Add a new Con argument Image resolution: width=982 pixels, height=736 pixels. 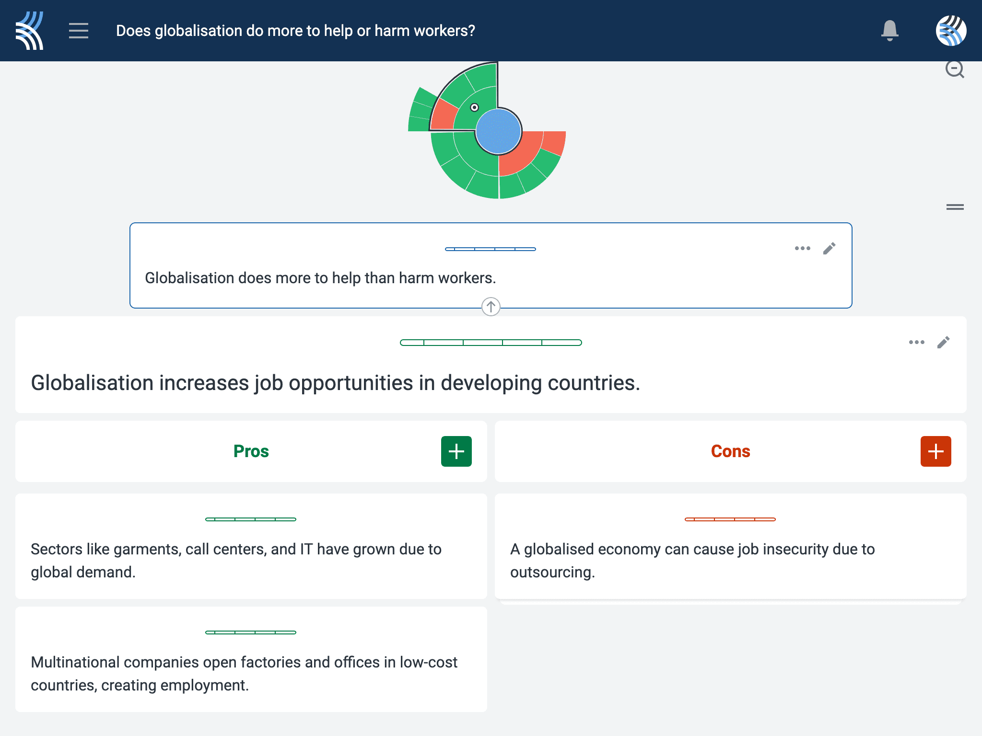[x=936, y=451]
